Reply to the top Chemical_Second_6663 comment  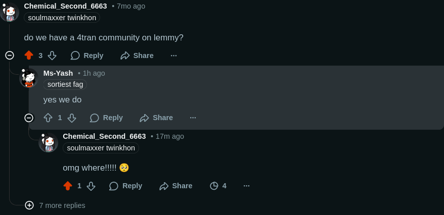point(87,56)
